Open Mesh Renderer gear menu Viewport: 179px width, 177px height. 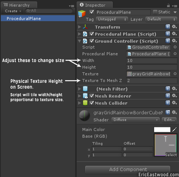coord(174,96)
